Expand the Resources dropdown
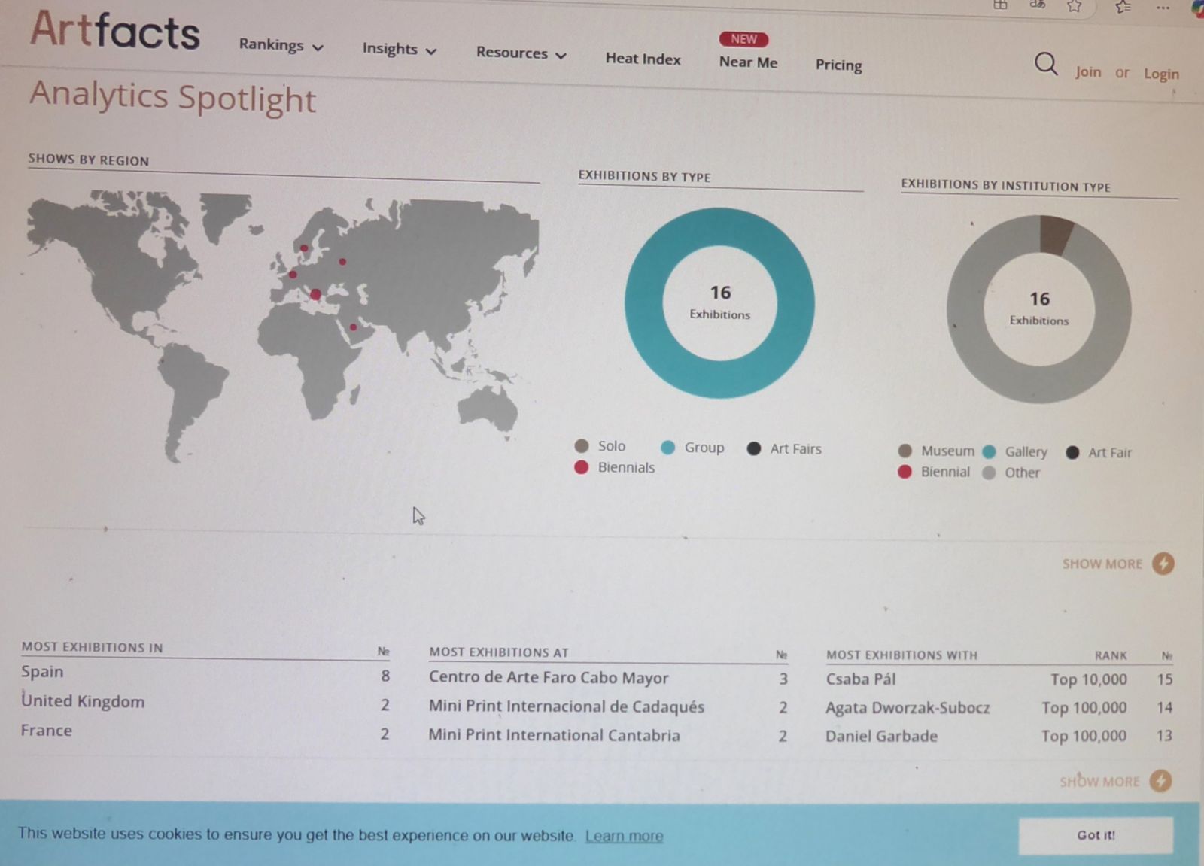1204x866 pixels. pyautogui.click(x=521, y=53)
